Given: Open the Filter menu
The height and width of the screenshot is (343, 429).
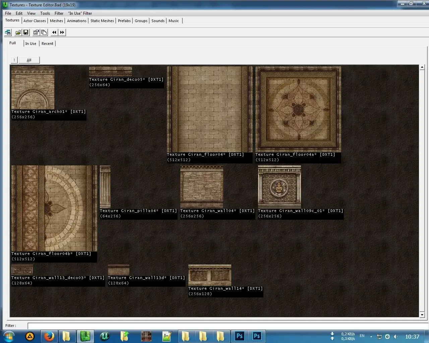Looking at the screenshot, I should tap(59, 13).
